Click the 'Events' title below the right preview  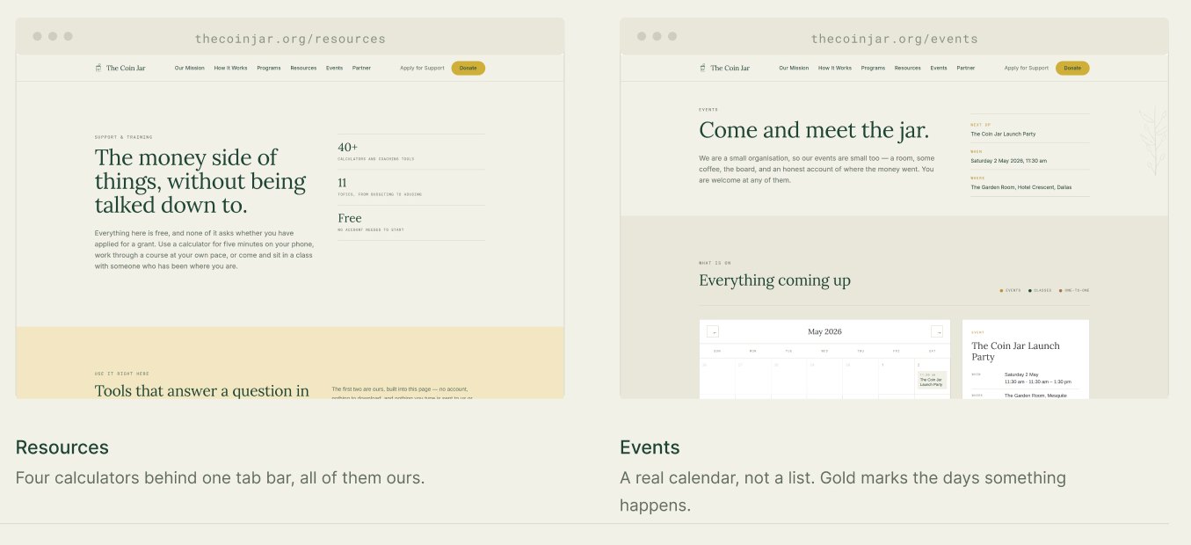point(650,447)
